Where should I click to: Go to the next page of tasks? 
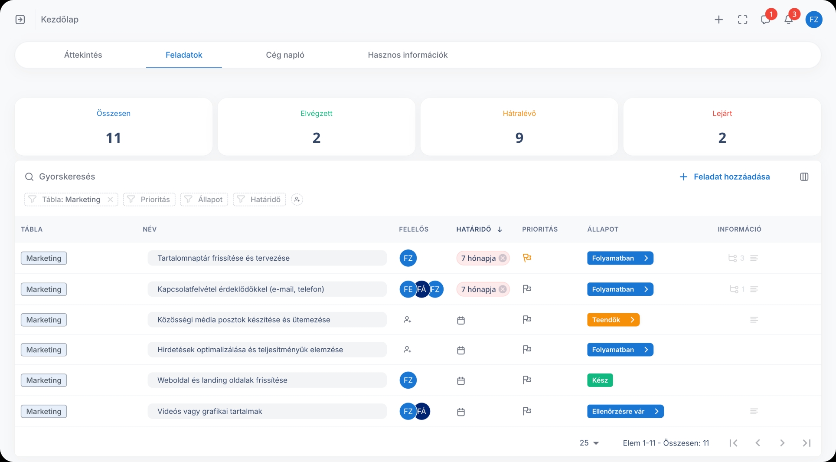(782, 443)
